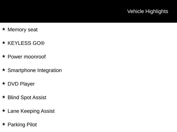Click the word Vehicle in the header
The image size is (177, 132).
click(136, 11)
